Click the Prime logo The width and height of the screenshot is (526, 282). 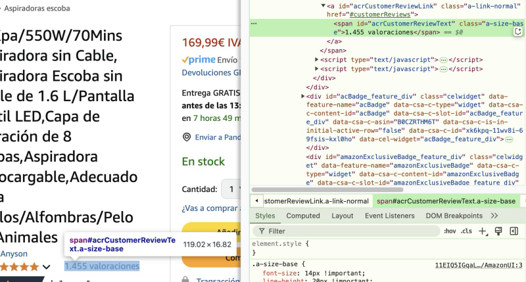[x=199, y=60]
